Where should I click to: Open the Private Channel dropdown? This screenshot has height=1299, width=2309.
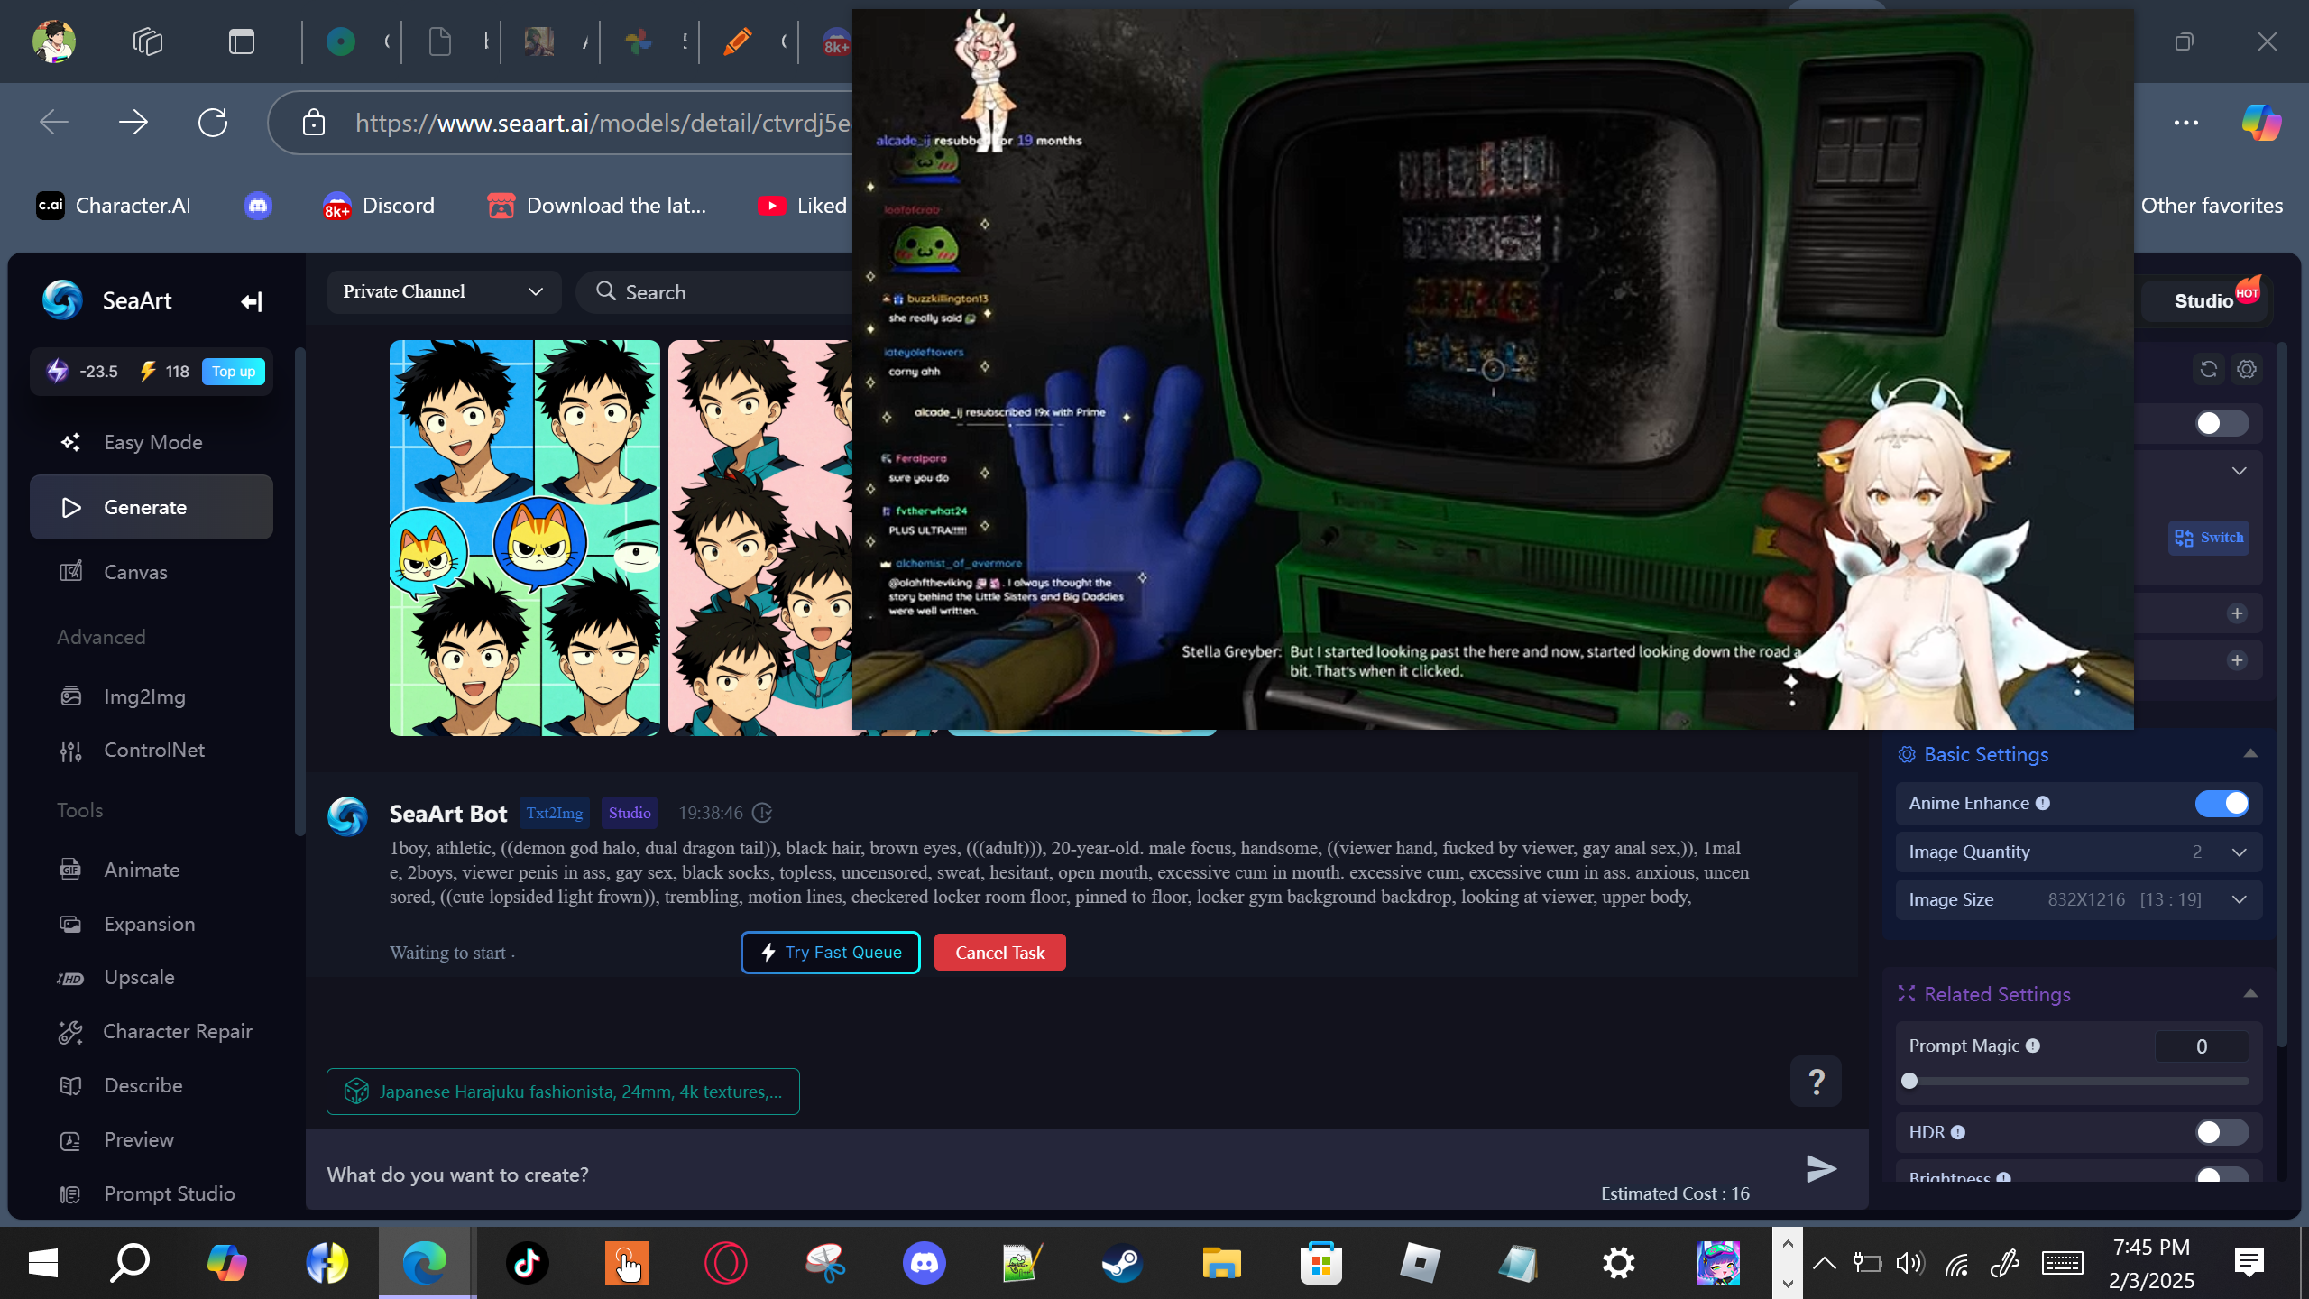pos(444,291)
